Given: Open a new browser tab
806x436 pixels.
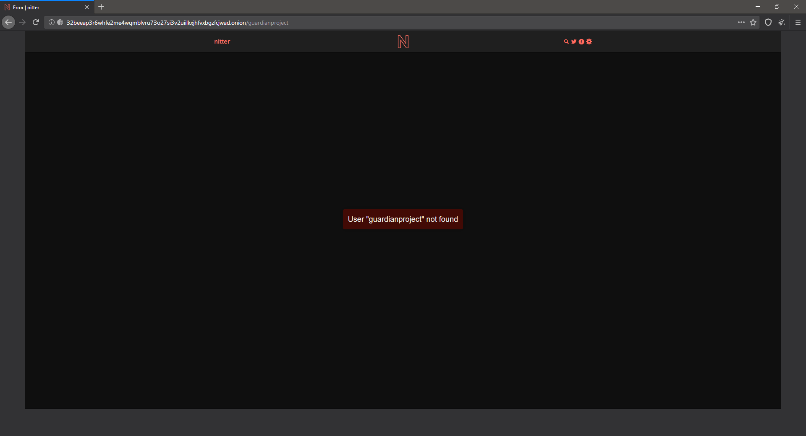Looking at the screenshot, I should click(101, 7).
